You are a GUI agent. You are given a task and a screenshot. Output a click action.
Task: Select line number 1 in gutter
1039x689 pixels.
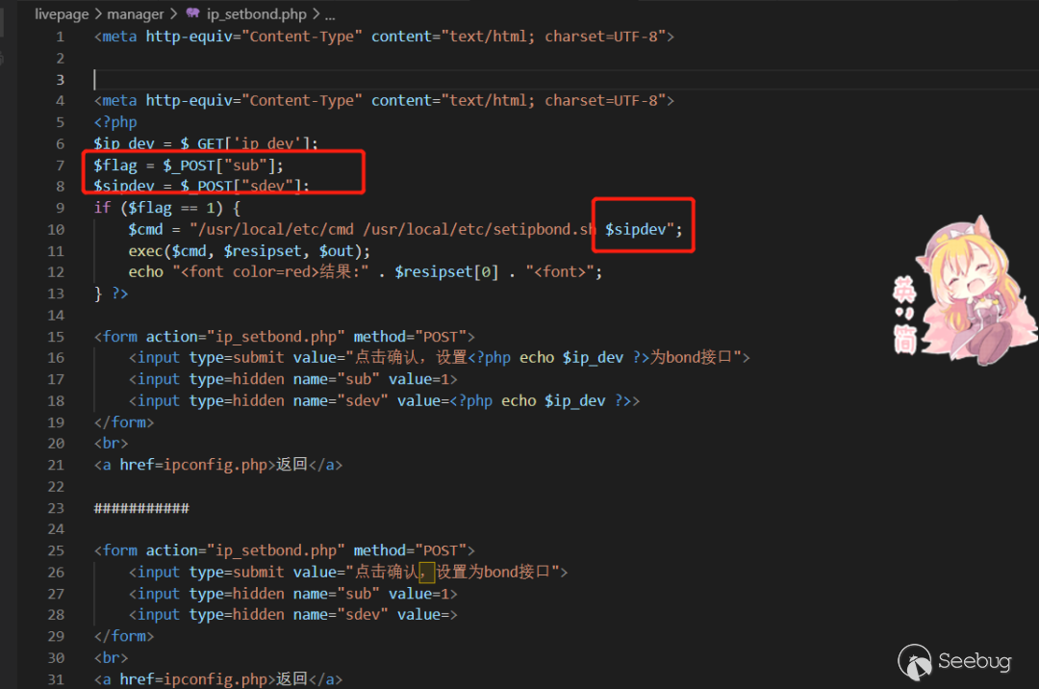point(60,38)
